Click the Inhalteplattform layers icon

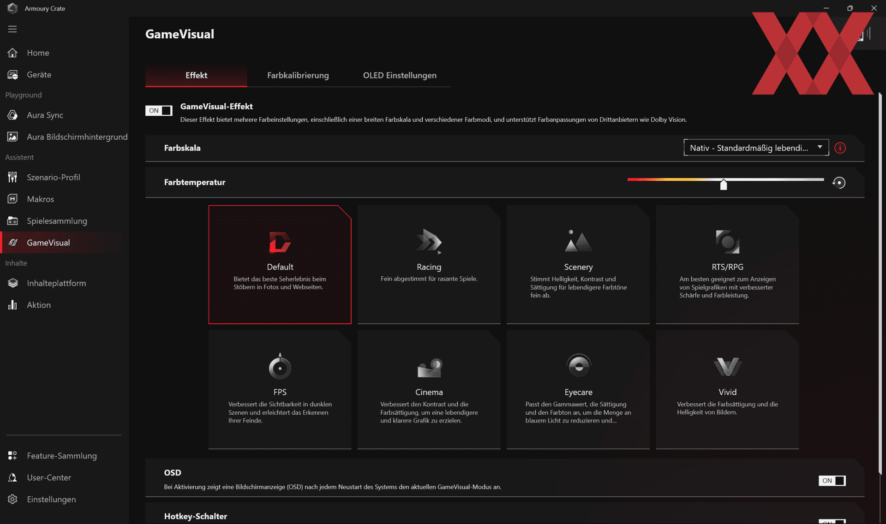tap(12, 283)
